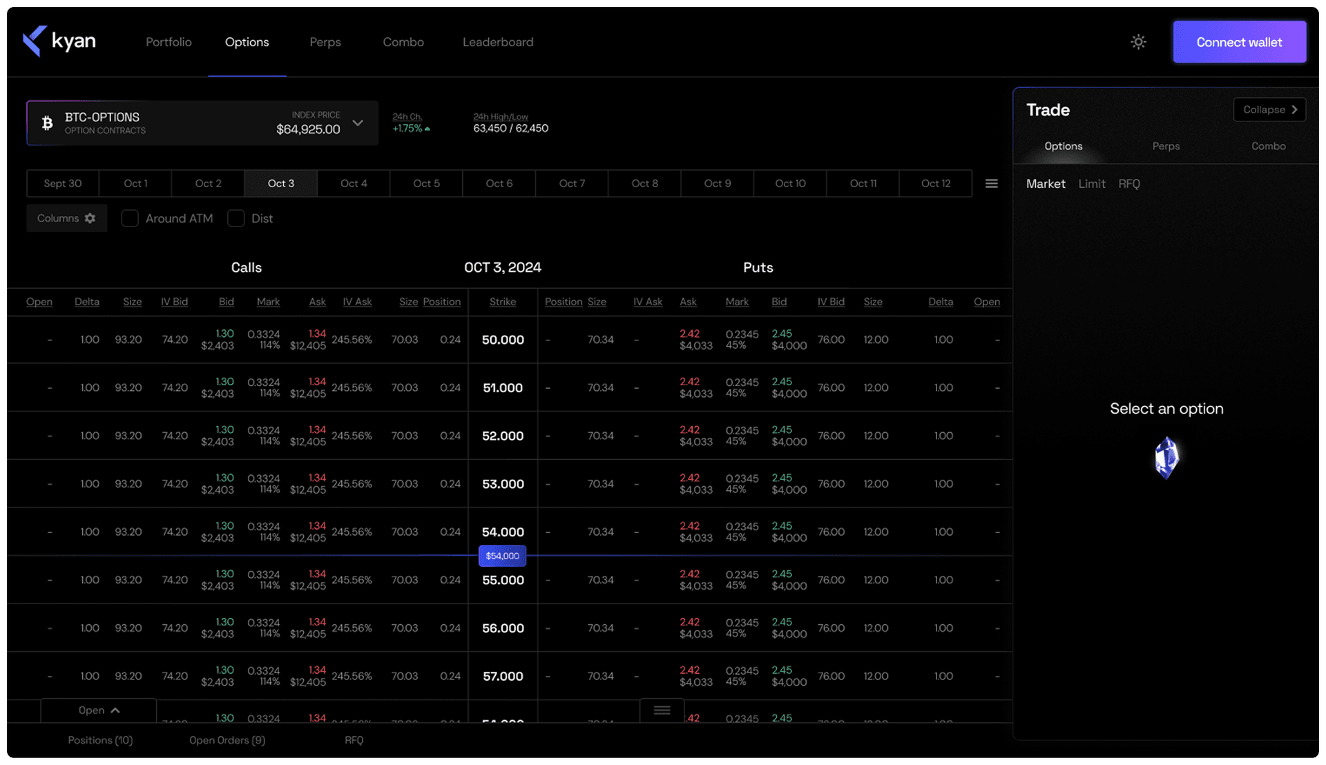The image size is (1326, 765).
Task: Click bottom panel drag handle icon
Action: [x=662, y=710]
